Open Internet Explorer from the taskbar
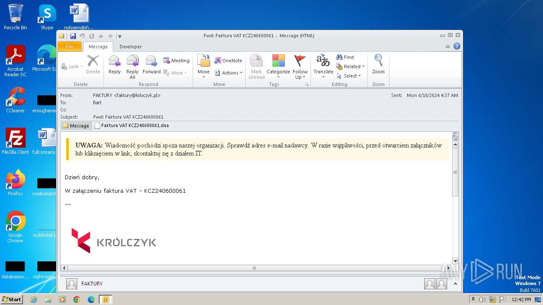The height and width of the screenshot is (305, 543). point(34,299)
